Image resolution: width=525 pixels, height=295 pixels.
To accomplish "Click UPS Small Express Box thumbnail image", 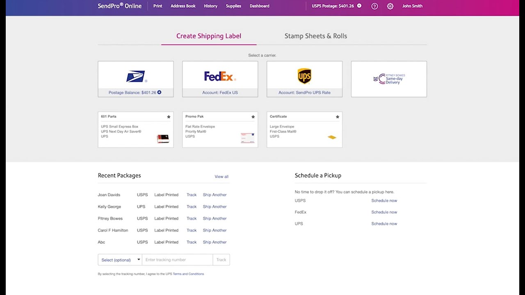I will tap(163, 138).
